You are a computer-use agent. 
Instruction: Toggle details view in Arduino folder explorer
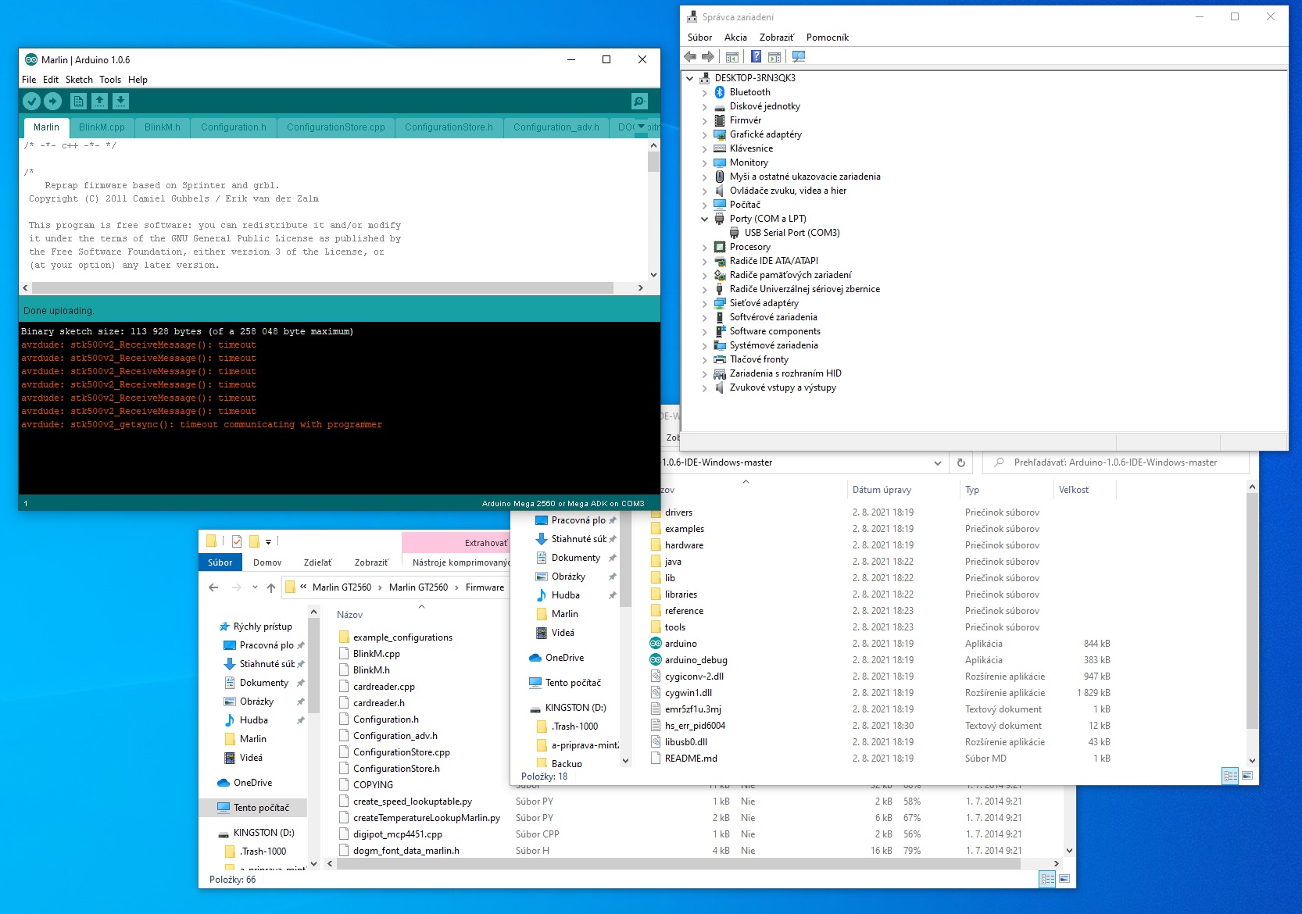[x=1230, y=776]
